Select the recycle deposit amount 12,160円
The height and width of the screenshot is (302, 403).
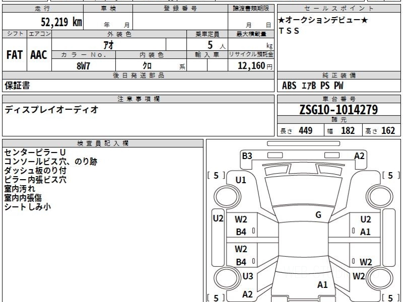pos(255,66)
